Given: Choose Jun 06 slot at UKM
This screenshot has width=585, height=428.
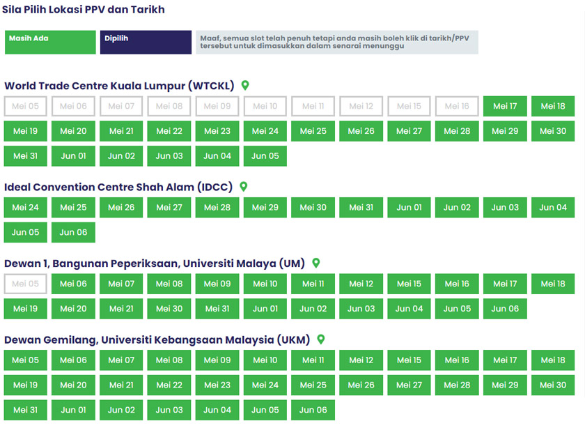Looking at the screenshot, I should tap(313, 410).
